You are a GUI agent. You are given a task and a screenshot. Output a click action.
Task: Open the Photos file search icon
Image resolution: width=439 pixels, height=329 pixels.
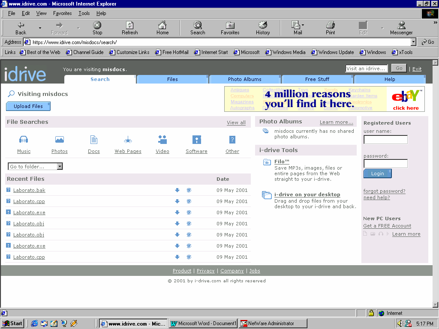pyautogui.click(x=60, y=140)
